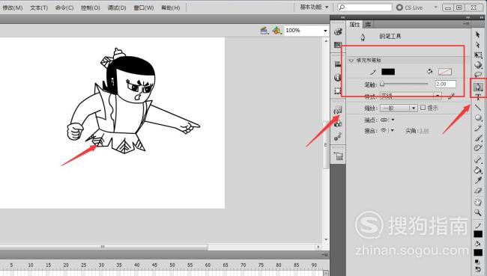Select the Free Transform tool
This screenshot has width=487, height=276.
point(478,55)
